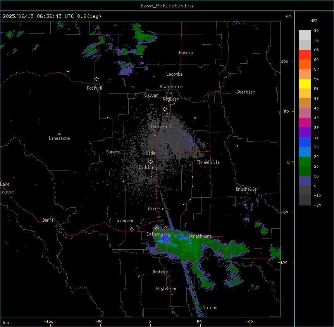Click the Base_Reflectivity title

[x=167, y=6]
